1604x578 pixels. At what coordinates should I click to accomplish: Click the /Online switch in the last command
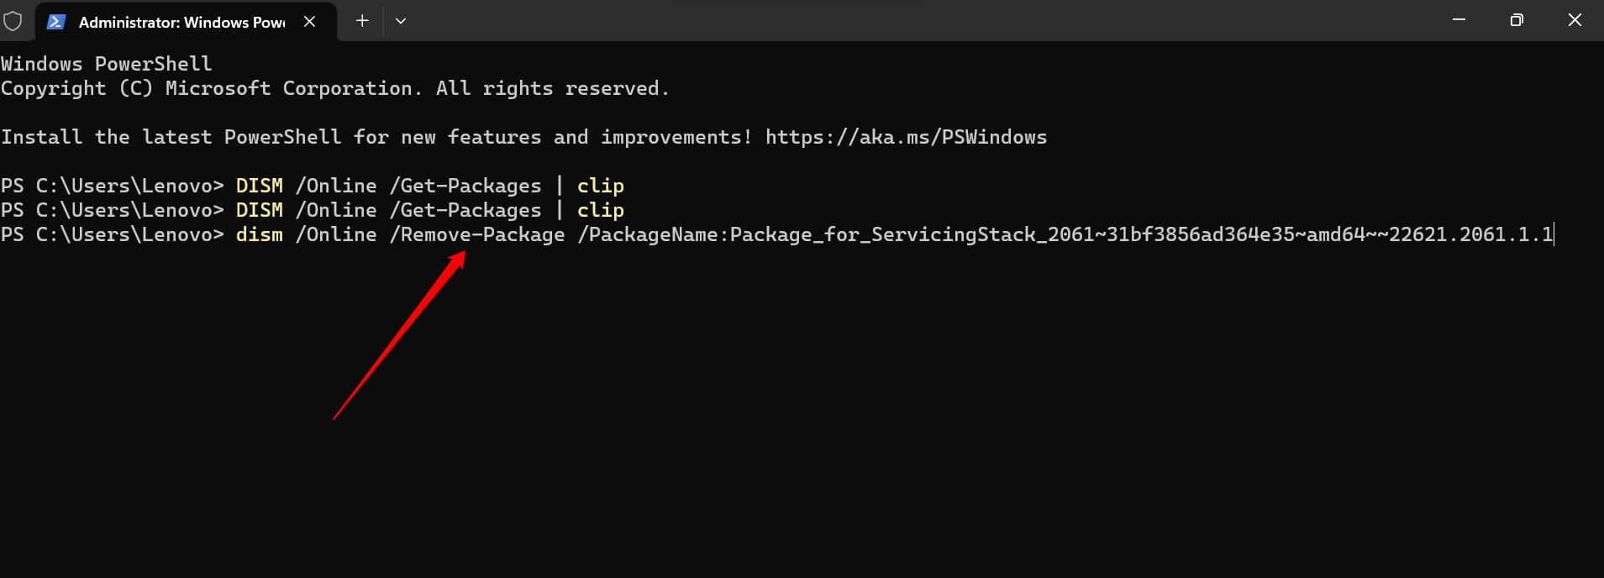[336, 234]
